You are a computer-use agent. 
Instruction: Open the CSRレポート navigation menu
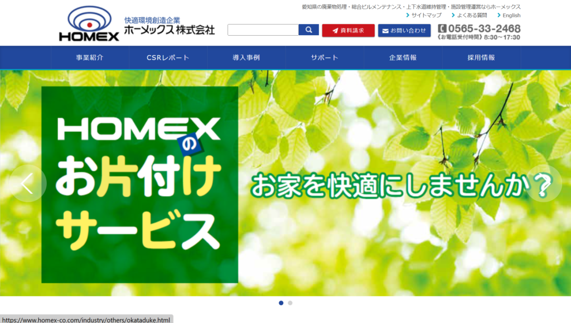pos(168,57)
